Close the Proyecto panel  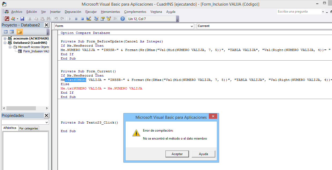47,25
